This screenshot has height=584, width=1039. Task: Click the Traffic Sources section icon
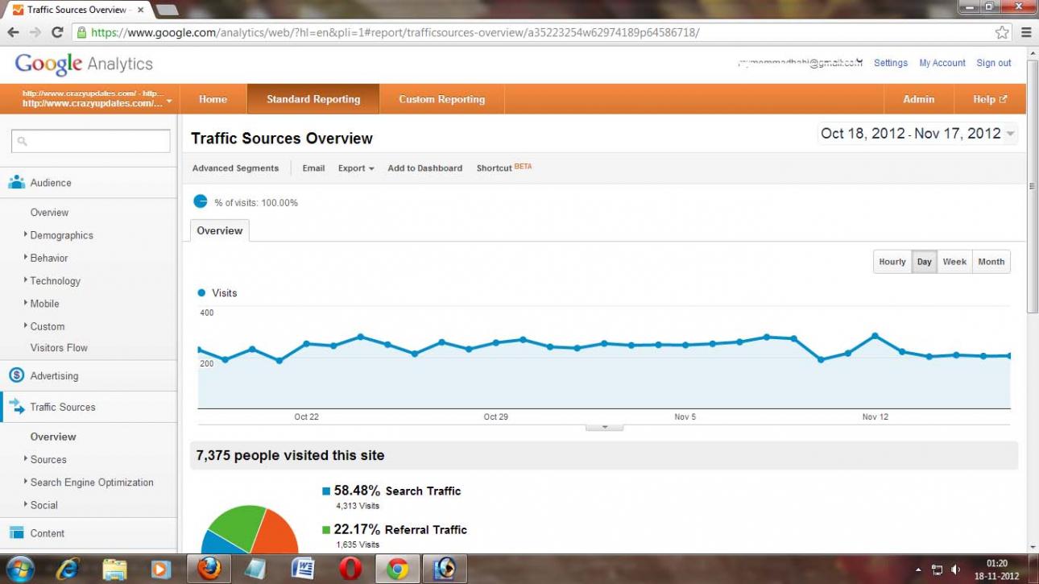click(16, 407)
